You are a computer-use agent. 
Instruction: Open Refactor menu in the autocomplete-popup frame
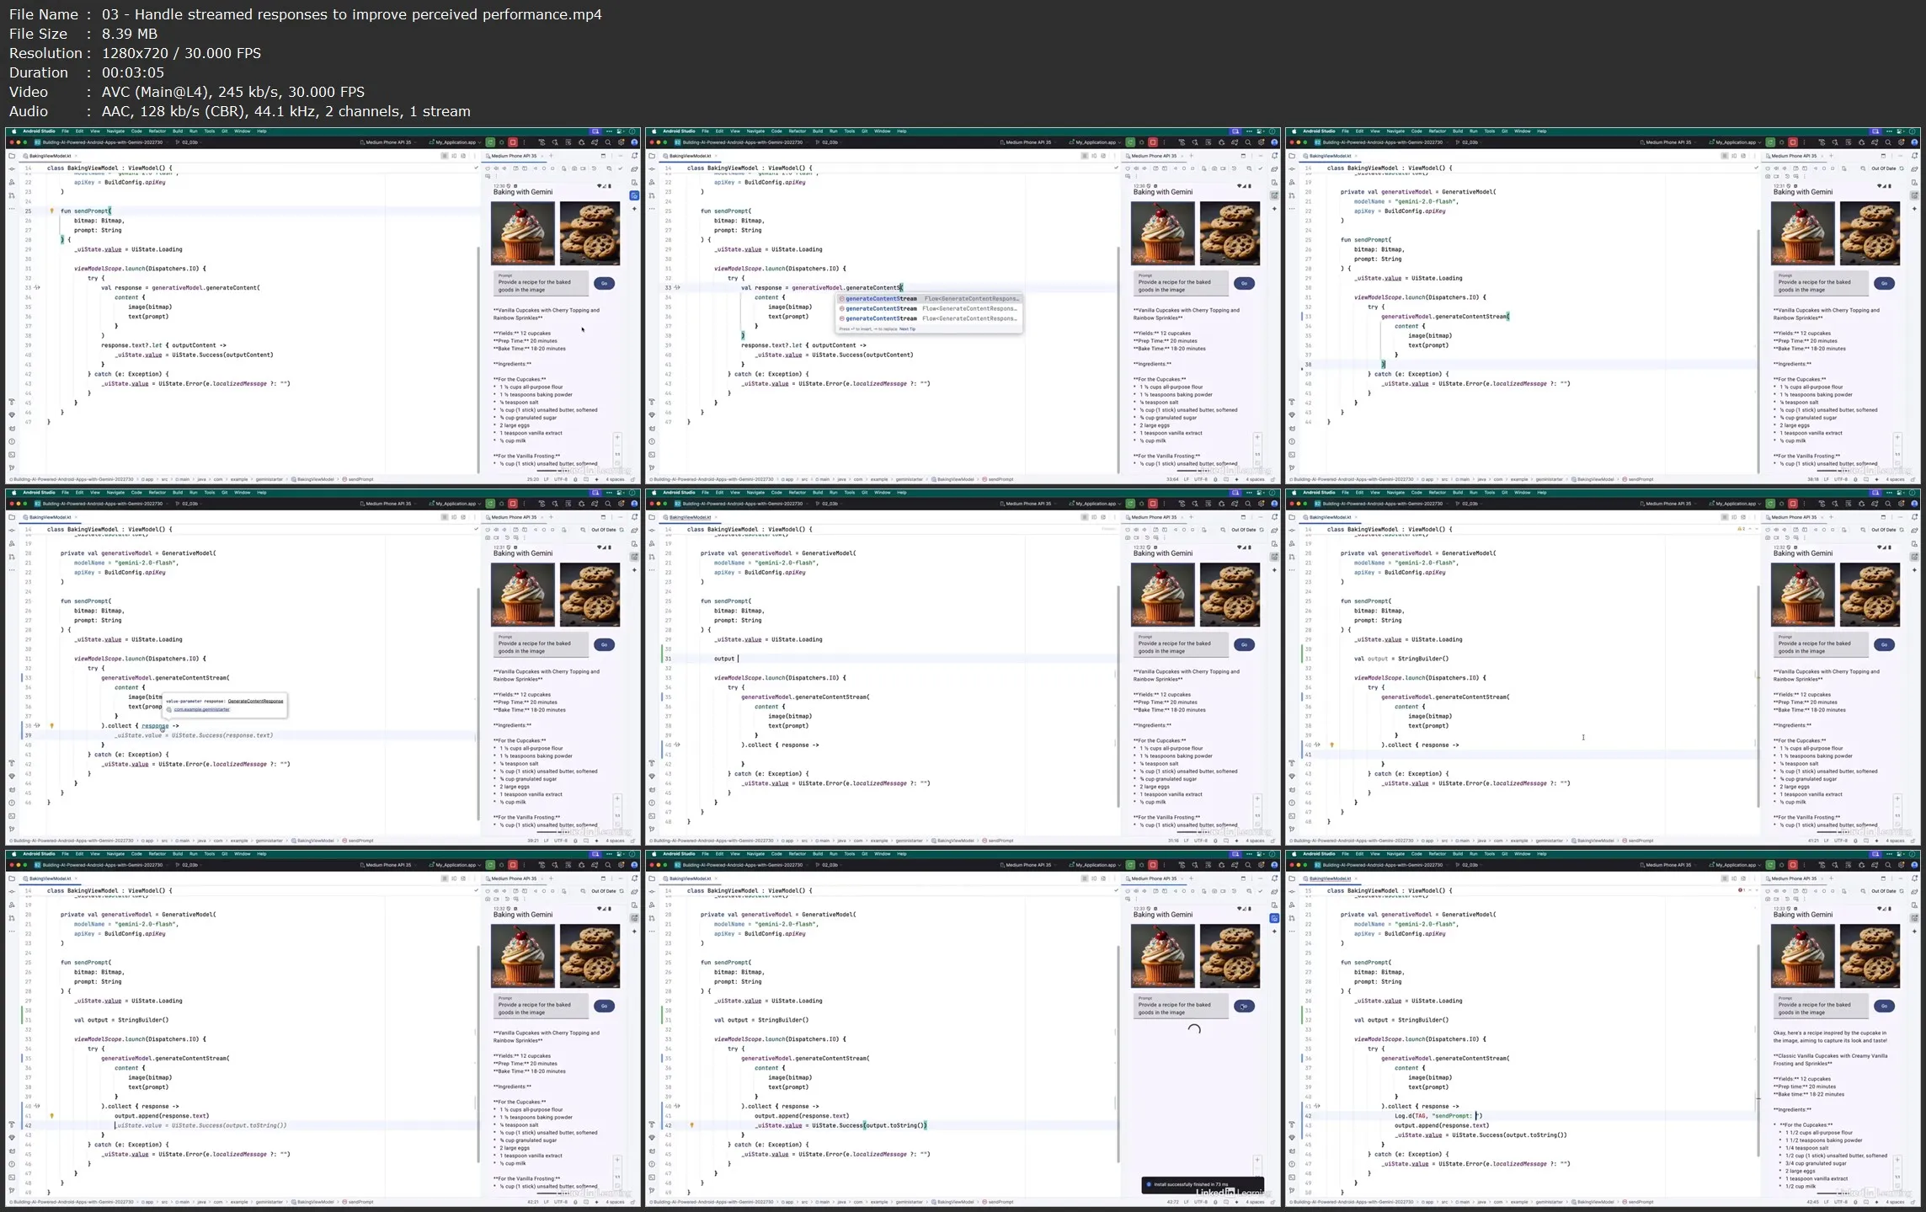[x=798, y=131]
